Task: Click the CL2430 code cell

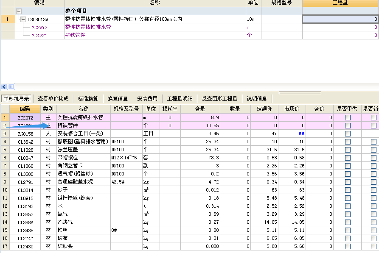Action: pyautogui.click(x=25, y=247)
